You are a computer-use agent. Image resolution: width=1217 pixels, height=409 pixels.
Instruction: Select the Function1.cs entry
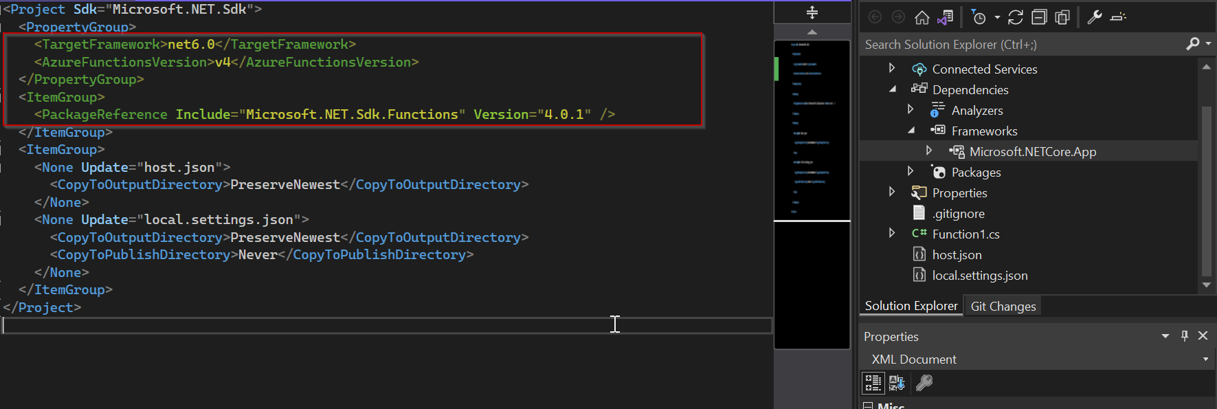pyautogui.click(x=965, y=234)
